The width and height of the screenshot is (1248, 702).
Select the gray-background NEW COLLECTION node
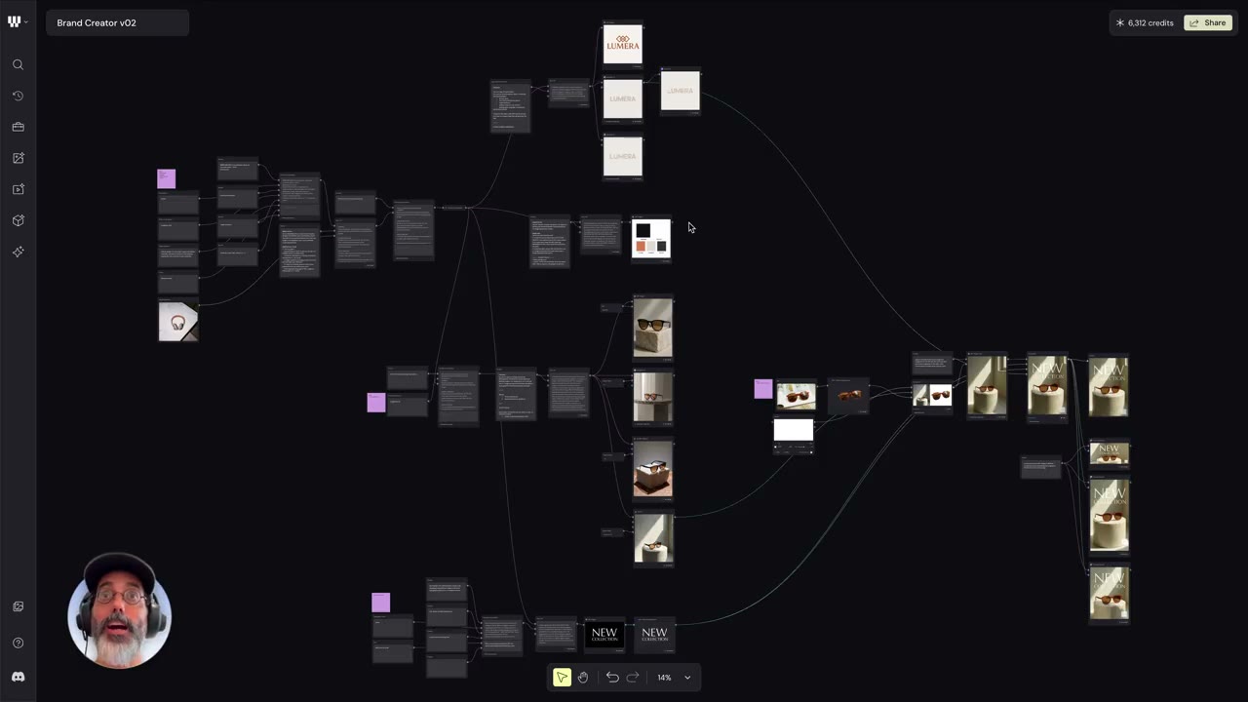click(x=654, y=634)
